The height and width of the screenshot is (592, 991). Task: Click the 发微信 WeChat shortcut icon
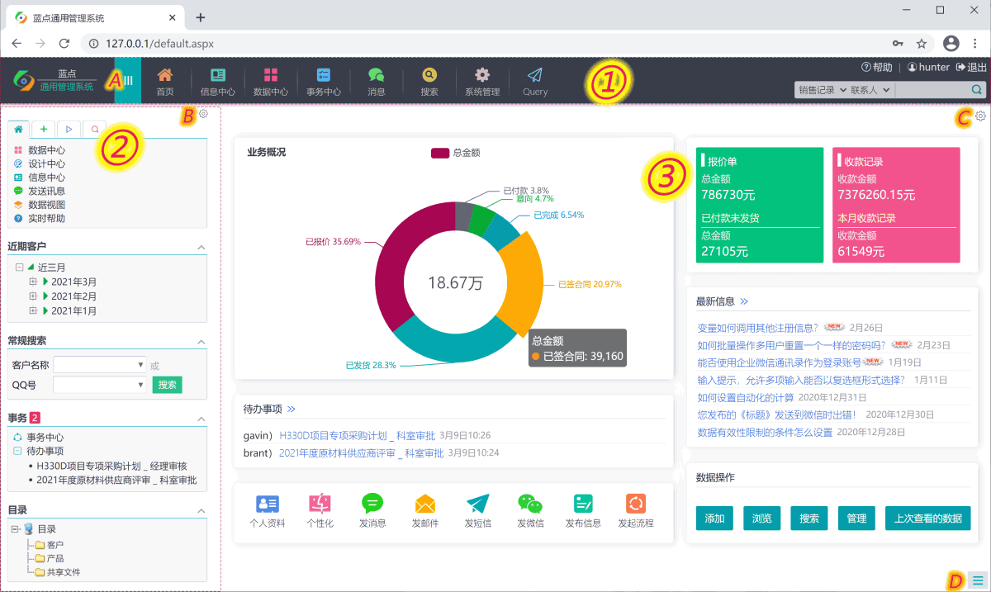530,503
